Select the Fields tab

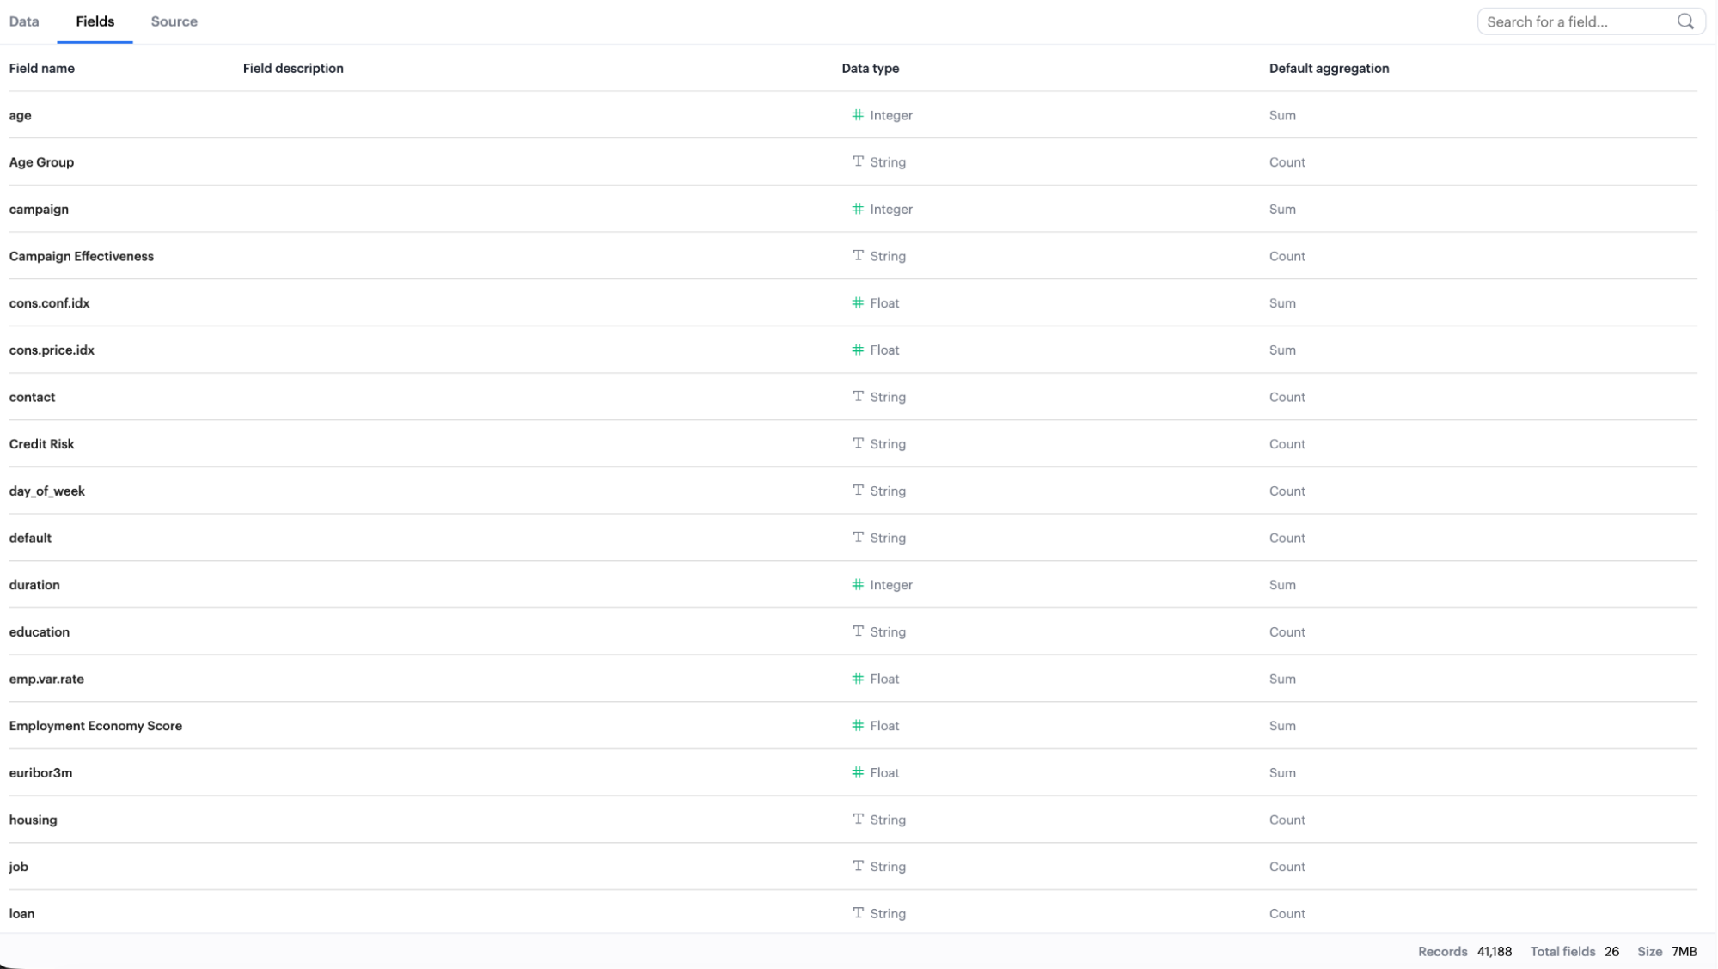point(95,21)
